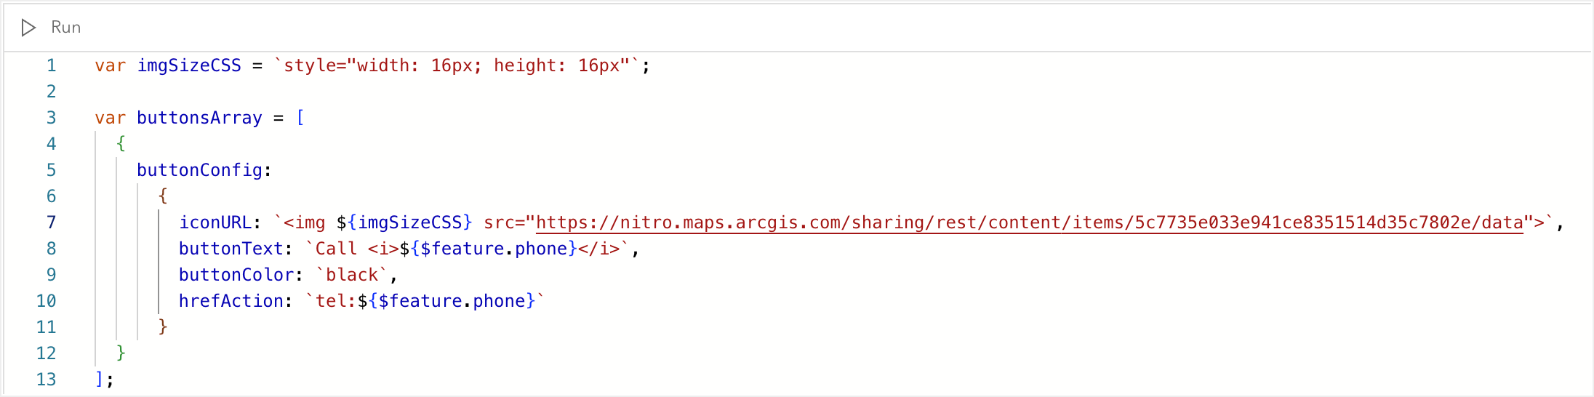1594x397 pixels.
Task: Click the Run play triangle icon
Action: tap(28, 28)
